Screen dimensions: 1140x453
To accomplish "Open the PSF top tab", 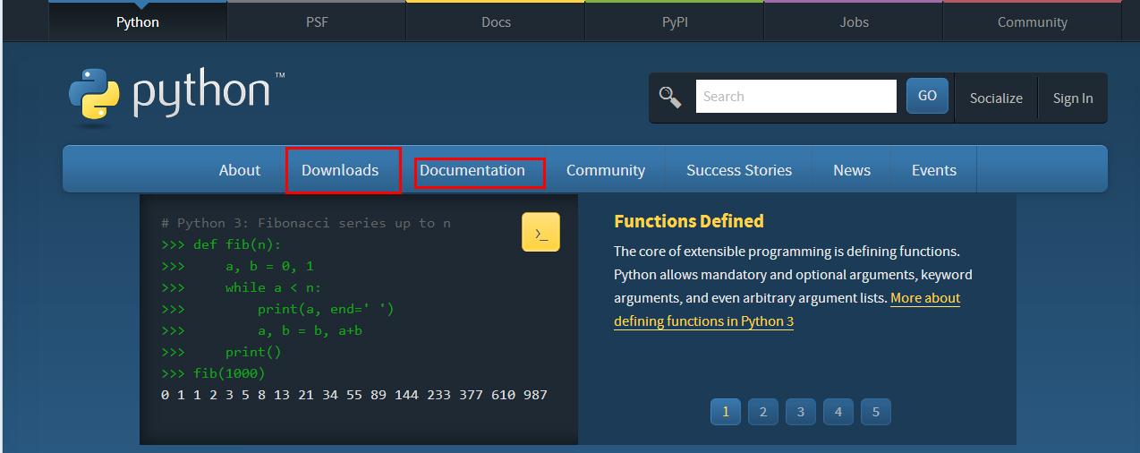I will point(317,22).
